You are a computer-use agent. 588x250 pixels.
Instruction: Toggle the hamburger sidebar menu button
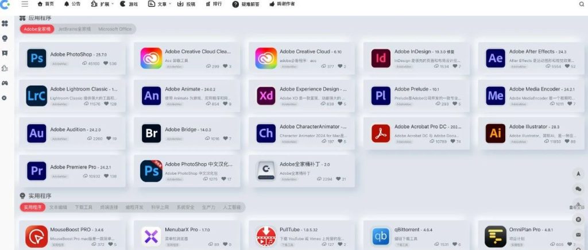[25, 4]
